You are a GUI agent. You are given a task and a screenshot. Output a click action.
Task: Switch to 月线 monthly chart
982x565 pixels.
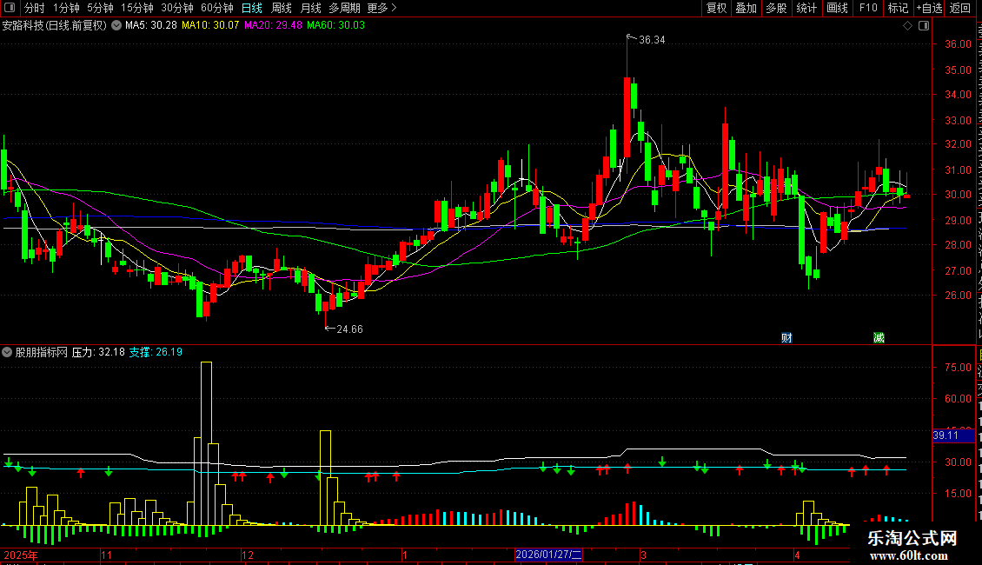click(310, 8)
